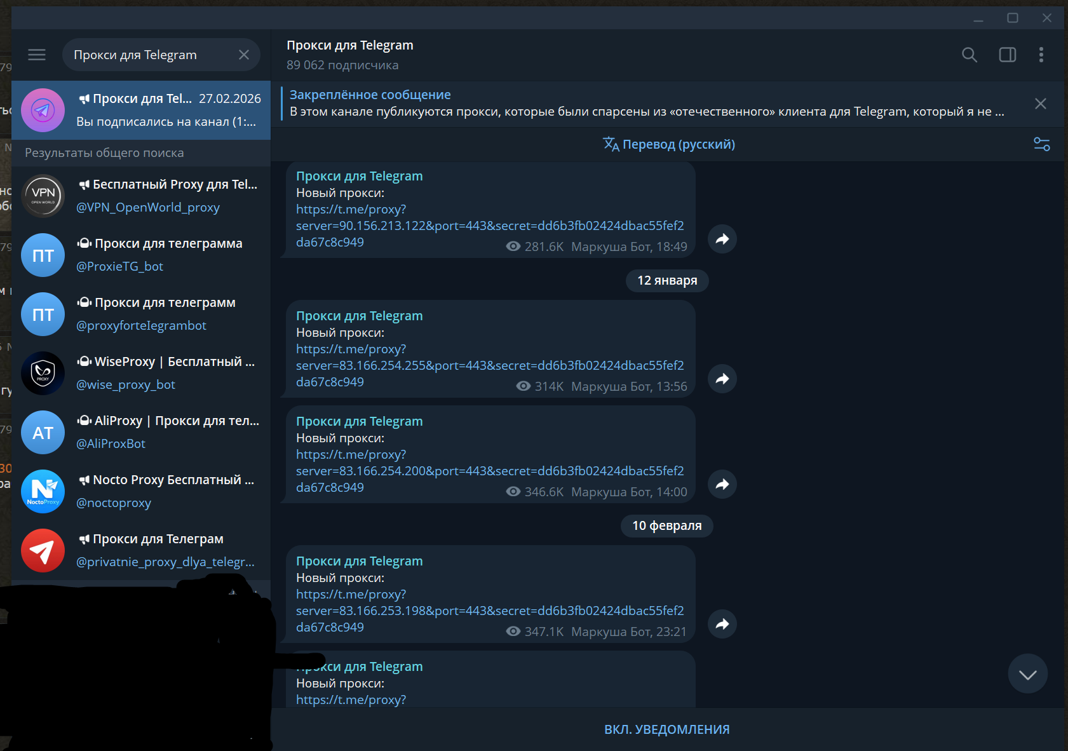Screen dimensions: 1068x751
Task: Click sender name in 13:56 message
Action: (x=360, y=316)
